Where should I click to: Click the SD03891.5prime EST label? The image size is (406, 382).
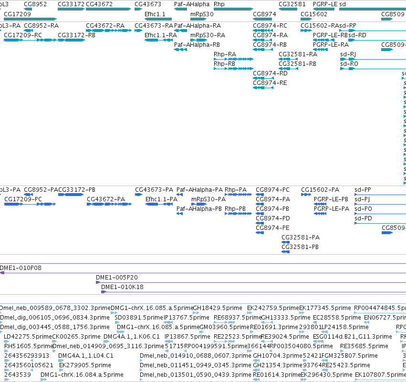click(138, 318)
